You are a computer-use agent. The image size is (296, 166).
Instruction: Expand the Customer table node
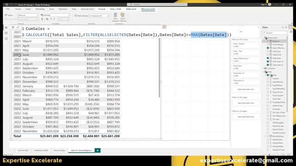pyautogui.click(x=263, y=68)
